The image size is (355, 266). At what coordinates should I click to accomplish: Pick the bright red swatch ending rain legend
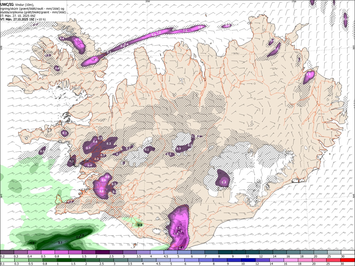348,260
